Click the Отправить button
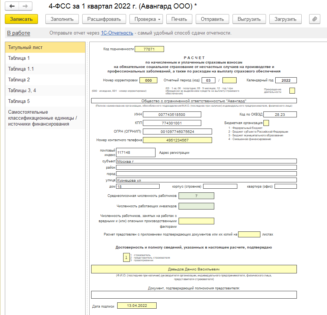 point(212,19)
